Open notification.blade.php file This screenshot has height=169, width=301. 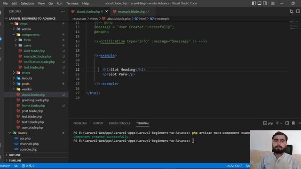coord(39,61)
